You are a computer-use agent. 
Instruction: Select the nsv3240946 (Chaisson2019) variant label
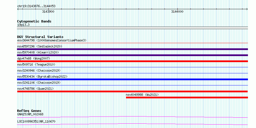pyautogui.click(x=39, y=70)
